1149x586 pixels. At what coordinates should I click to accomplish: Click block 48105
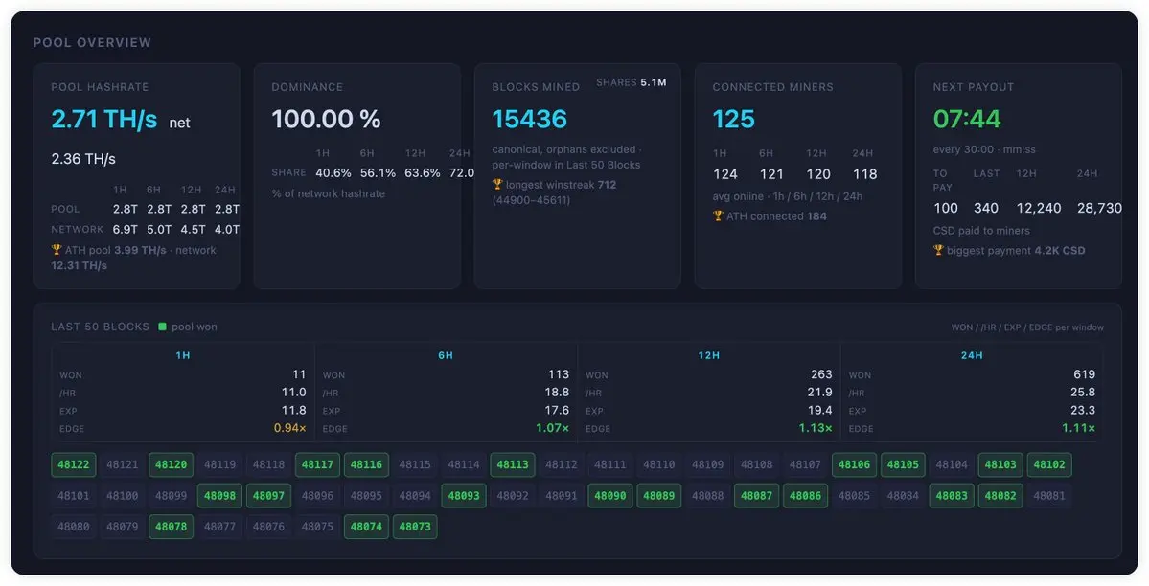coord(903,464)
